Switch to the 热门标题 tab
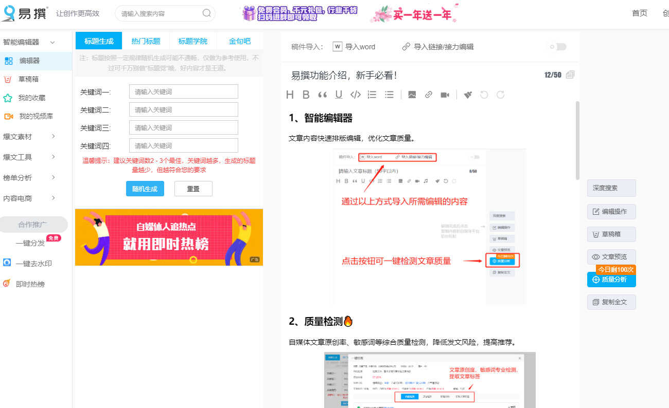The height and width of the screenshot is (408, 669). pyautogui.click(x=146, y=41)
